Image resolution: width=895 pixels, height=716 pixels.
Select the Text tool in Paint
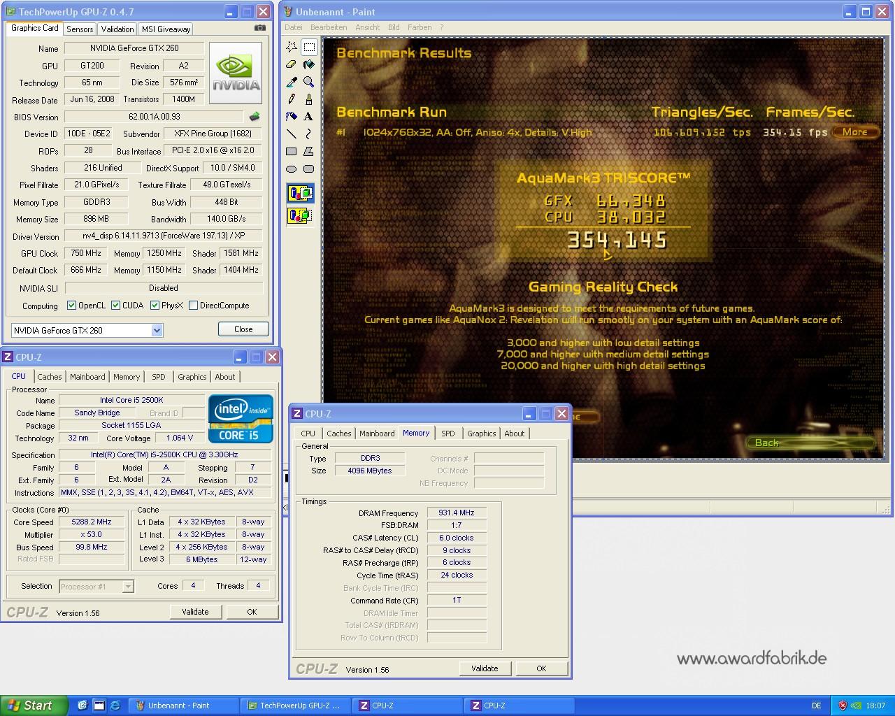(309, 117)
